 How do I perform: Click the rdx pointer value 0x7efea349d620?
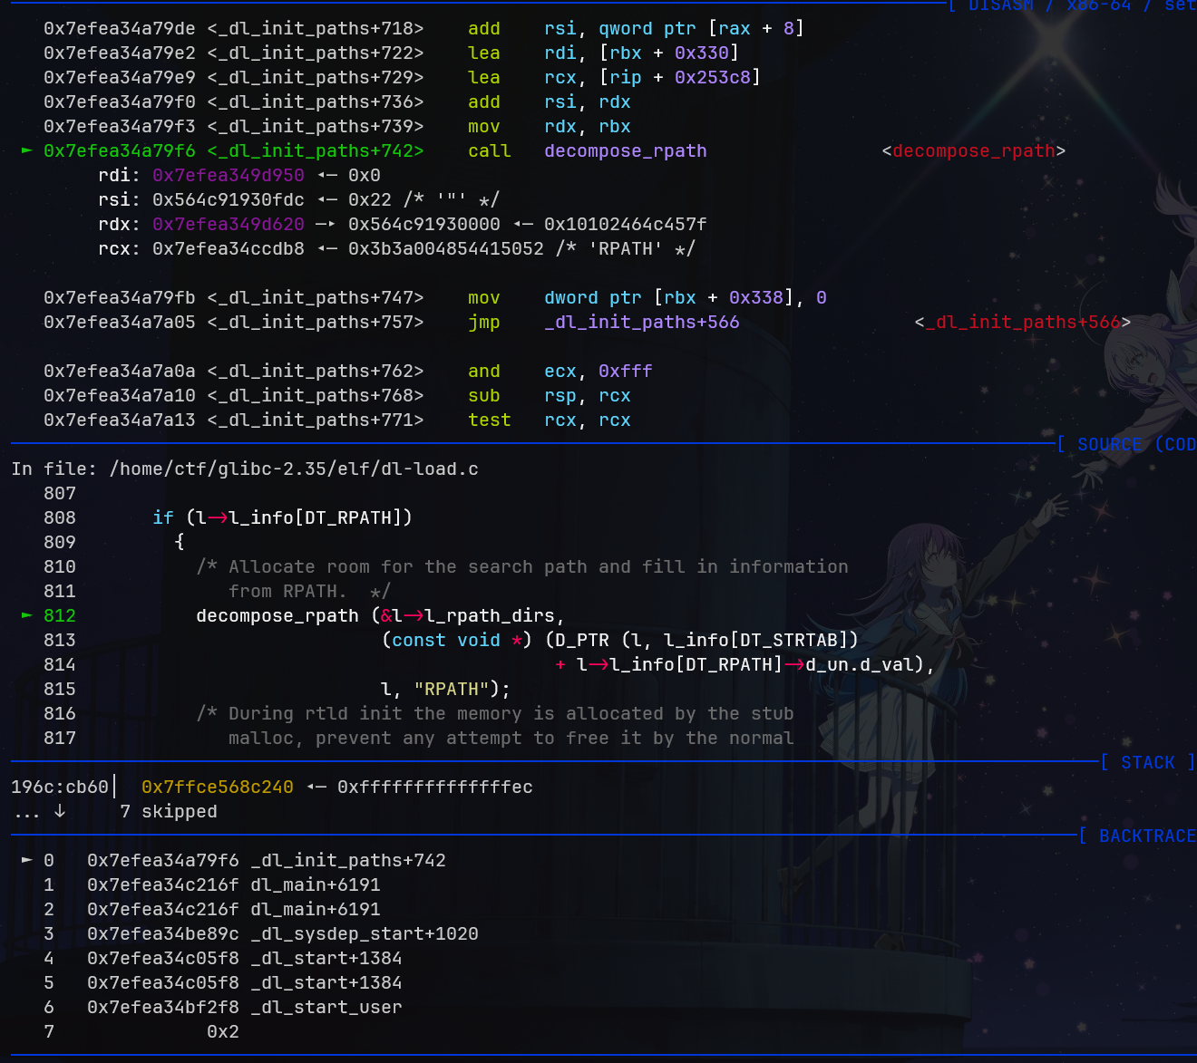pyautogui.click(x=228, y=224)
